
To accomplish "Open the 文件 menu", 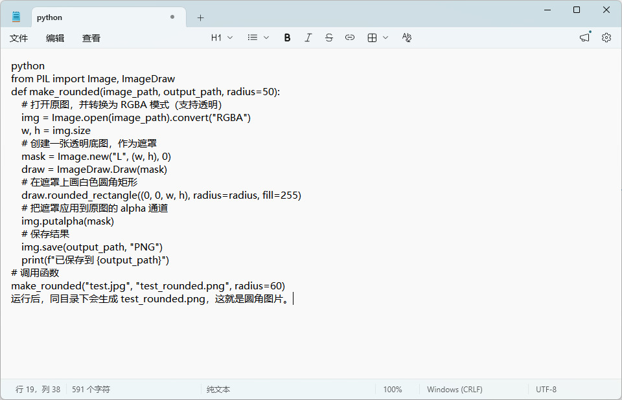I will tap(19, 38).
